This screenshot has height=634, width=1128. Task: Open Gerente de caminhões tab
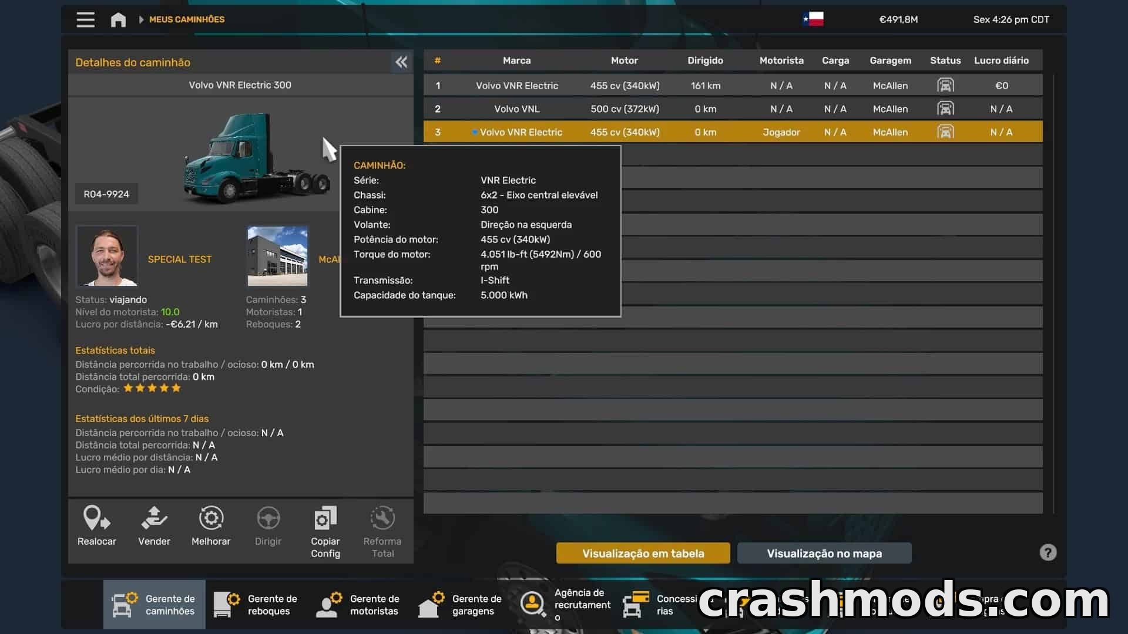(x=155, y=605)
